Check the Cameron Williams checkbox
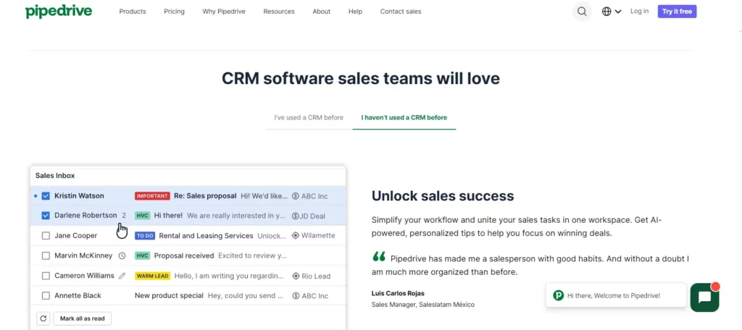The height and width of the screenshot is (330, 742). pyautogui.click(x=46, y=276)
